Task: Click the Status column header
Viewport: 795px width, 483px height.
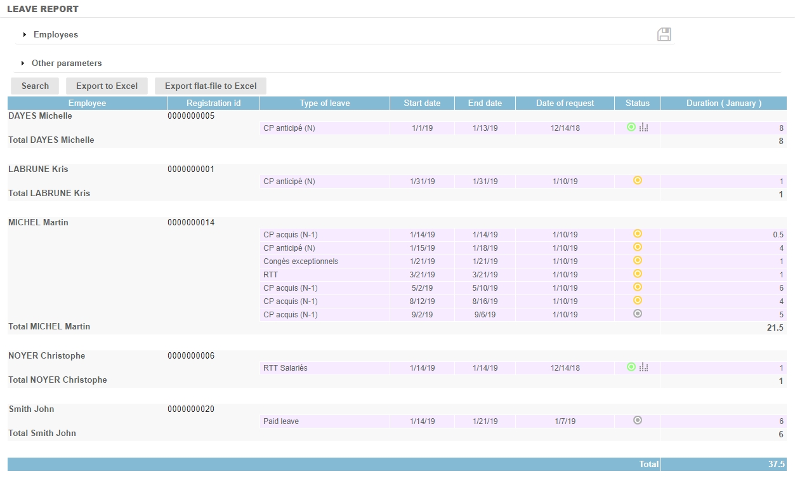Action: point(638,103)
